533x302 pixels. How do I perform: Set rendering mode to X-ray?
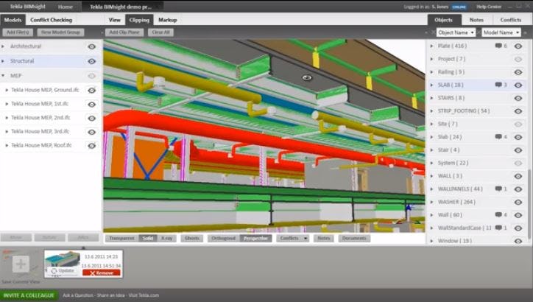(x=166, y=238)
